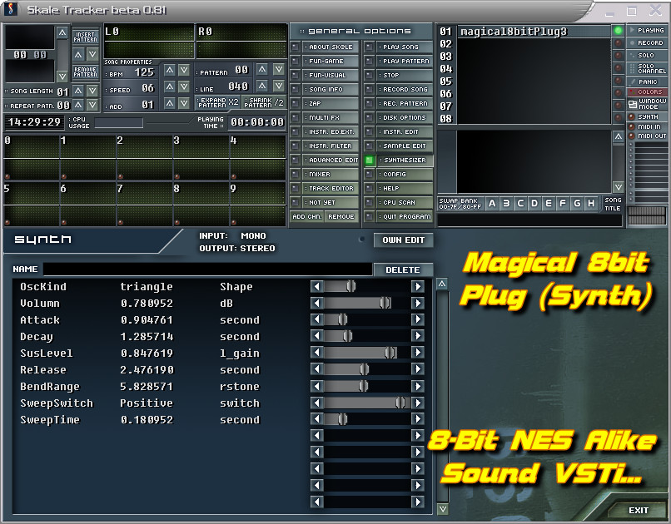Screen dimensions: 671x524
Task: Click the Exit button
Action: pos(638,511)
